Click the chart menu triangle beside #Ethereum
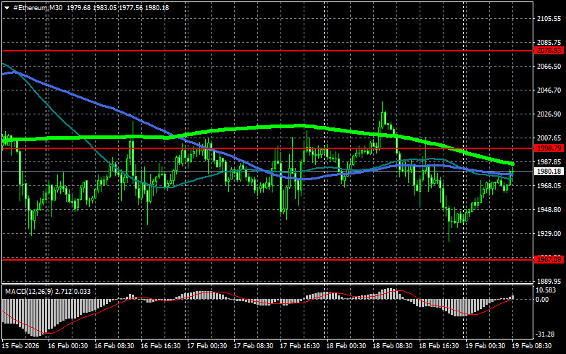 click(7, 8)
